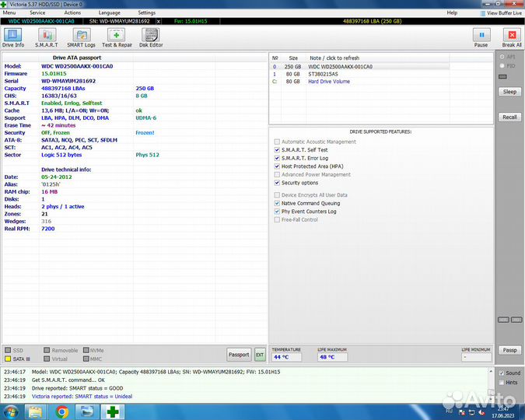This screenshot has width=525, height=420.
Task: Open Windows Start button
Action: pos(10,412)
